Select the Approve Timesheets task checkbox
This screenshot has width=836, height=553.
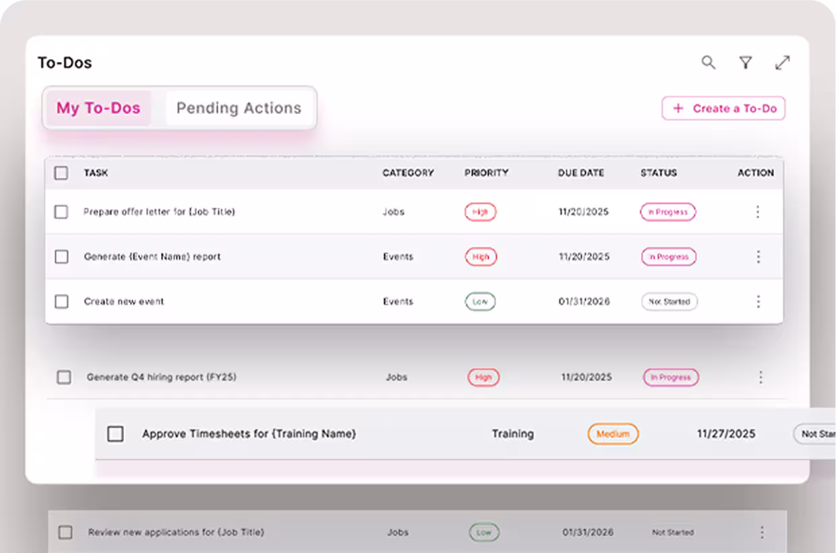(116, 434)
